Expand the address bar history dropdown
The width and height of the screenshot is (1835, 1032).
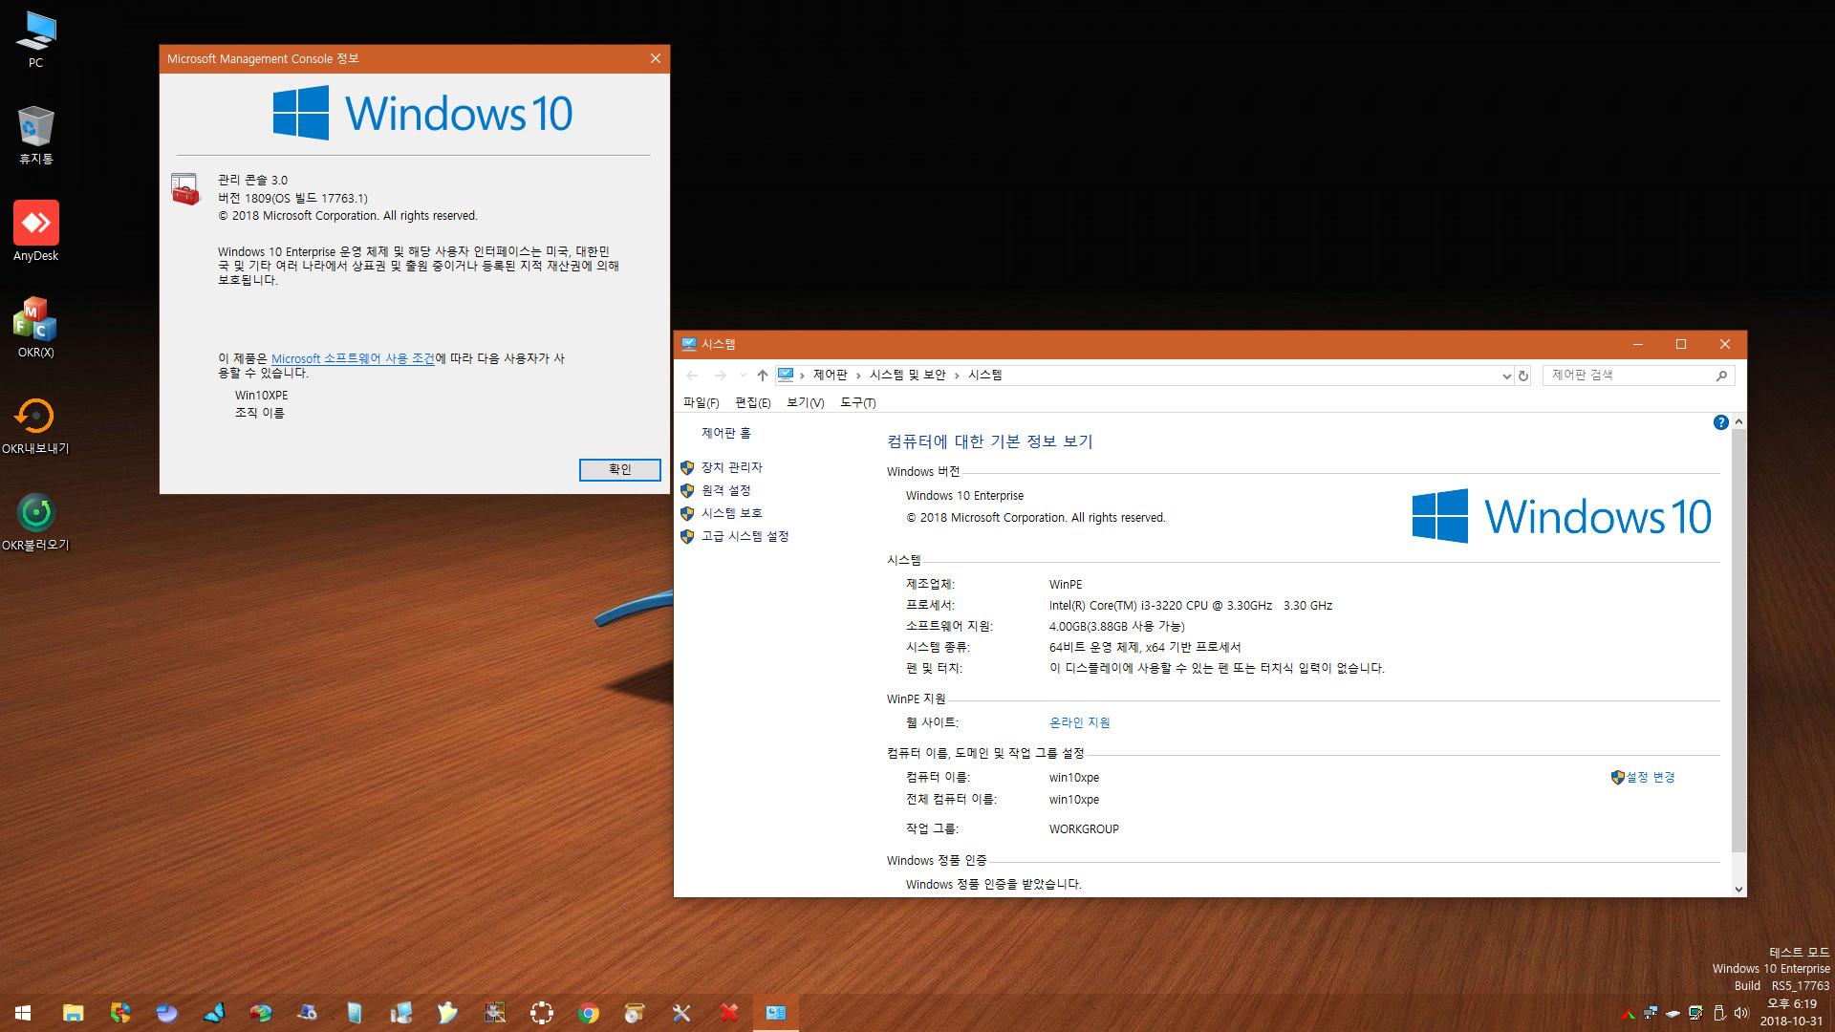point(1506,376)
